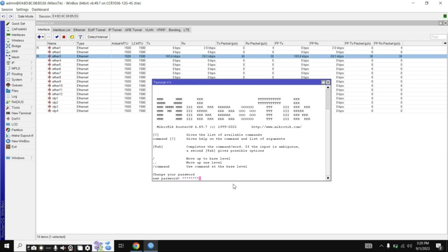Switch to the EoIP Tunnel tab
This screenshot has width=448, height=252.
[x=97, y=30]
